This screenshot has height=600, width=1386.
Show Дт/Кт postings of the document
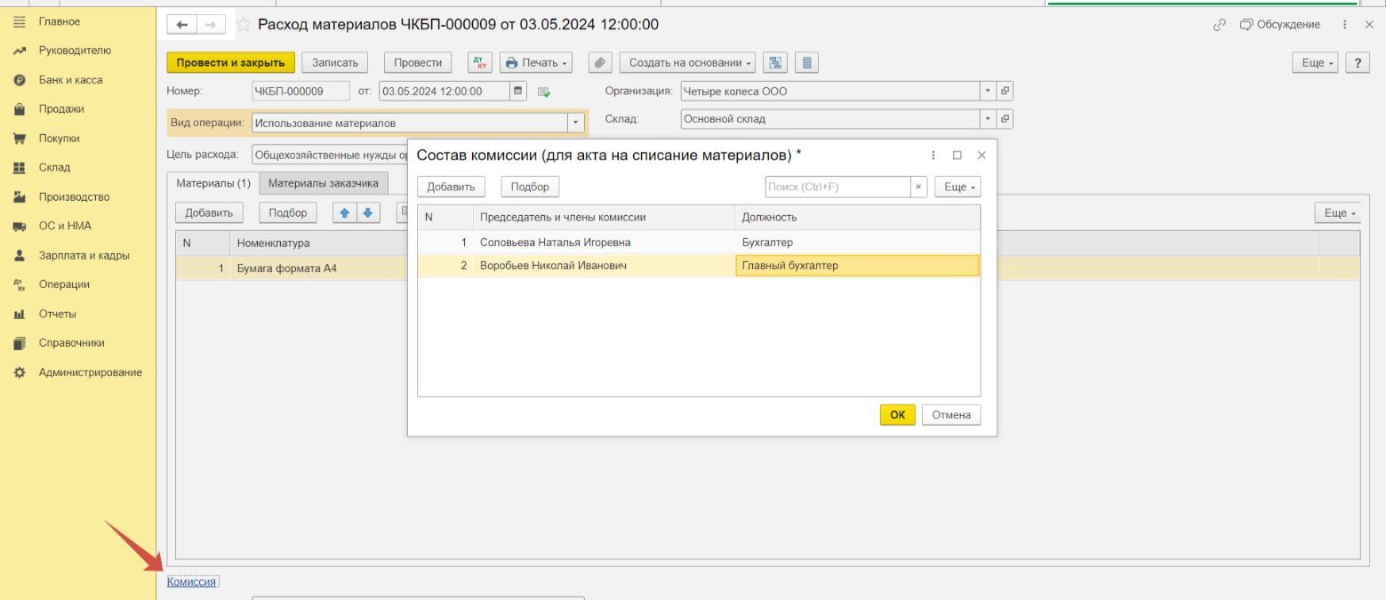point(480,63)
